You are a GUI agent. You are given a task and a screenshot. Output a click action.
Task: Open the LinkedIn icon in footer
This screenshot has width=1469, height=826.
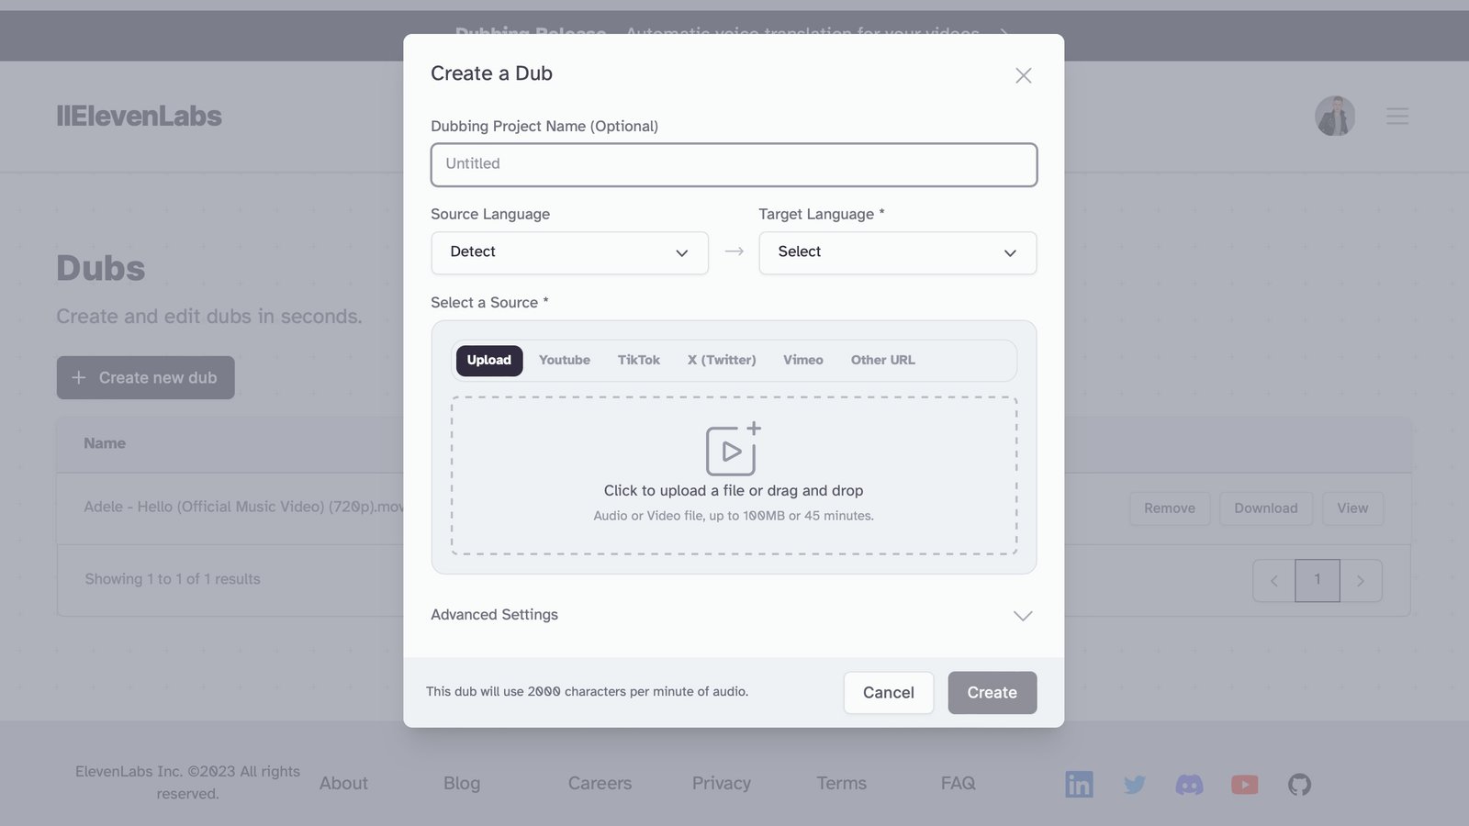coord(1079,784)
